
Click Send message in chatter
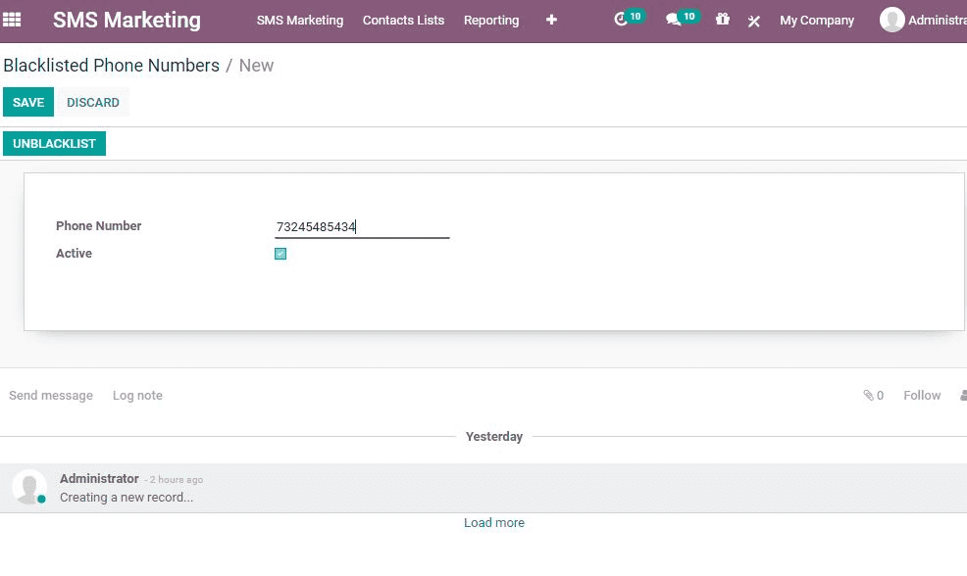click(51, 396)
